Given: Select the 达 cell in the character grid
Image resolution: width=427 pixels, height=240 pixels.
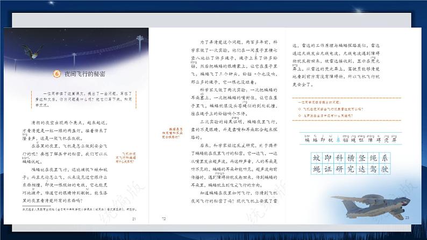Looking at the screenshot, I should [362, 169].
